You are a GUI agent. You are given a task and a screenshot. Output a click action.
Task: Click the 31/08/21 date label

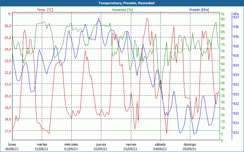click(x=41, y=149)
